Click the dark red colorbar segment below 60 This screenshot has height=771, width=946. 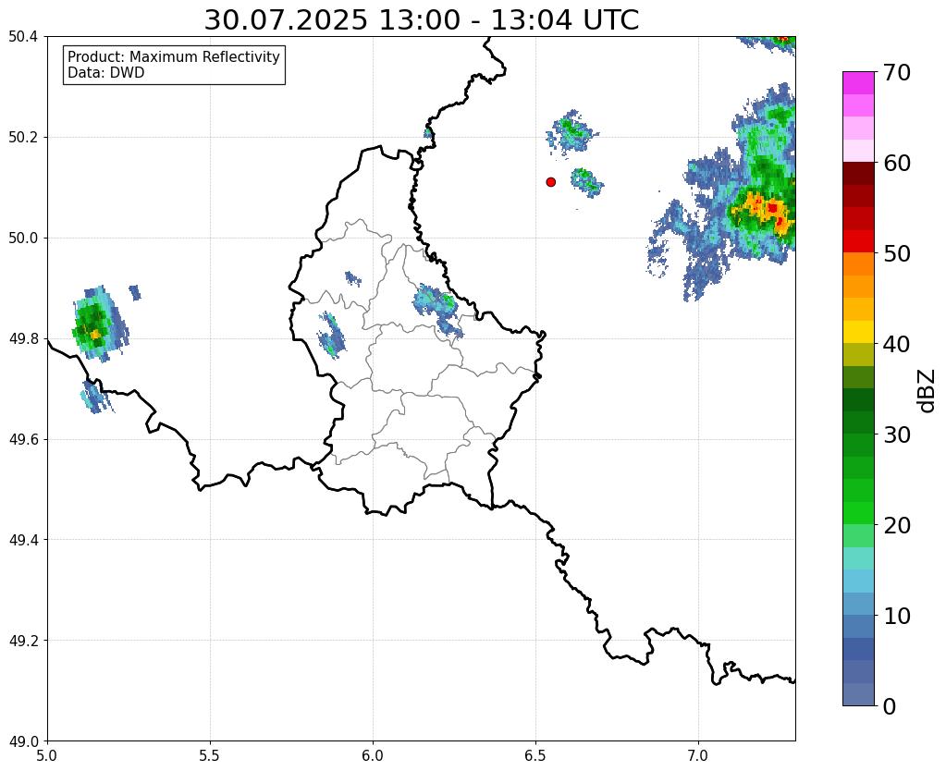point(858,173)
